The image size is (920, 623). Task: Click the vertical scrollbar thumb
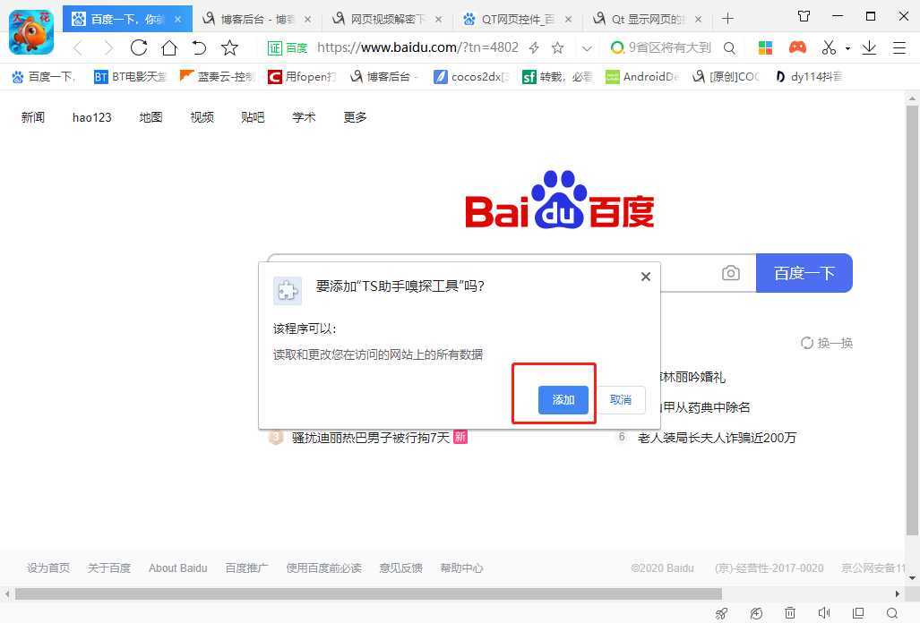[x=912, y=320]
